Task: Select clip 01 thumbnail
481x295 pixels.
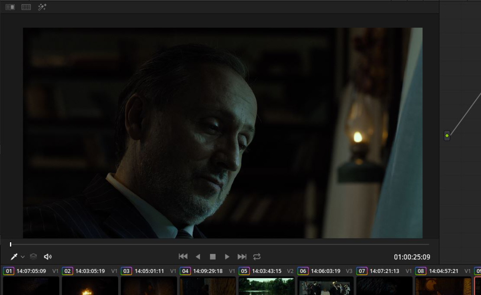Action: tap(31, 286)
